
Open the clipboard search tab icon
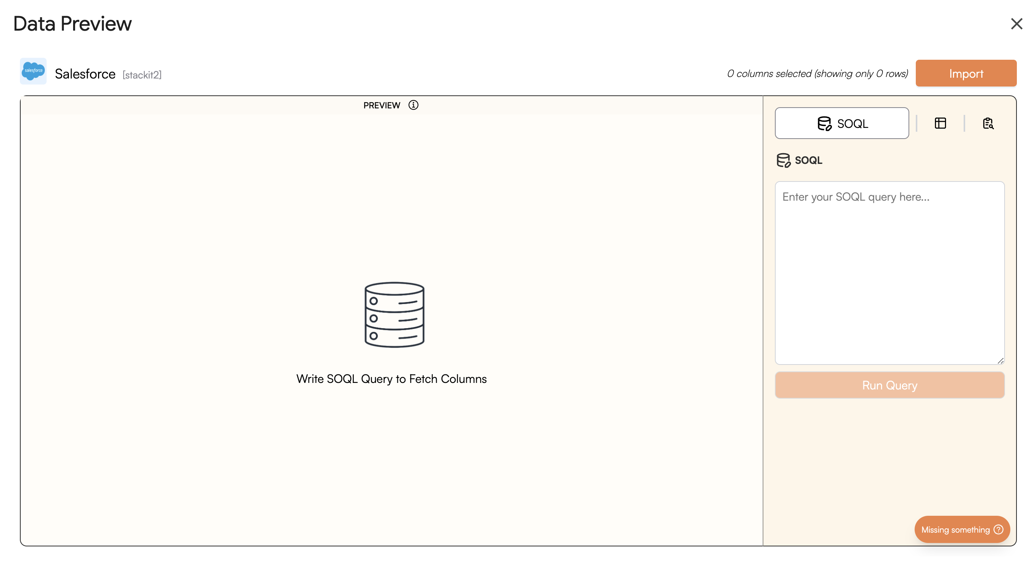click(988, 123)
